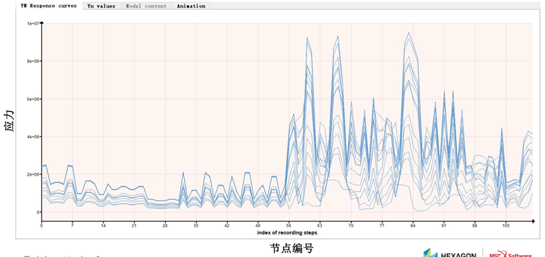Click x-axis tick label 91

tap(444, 225)
